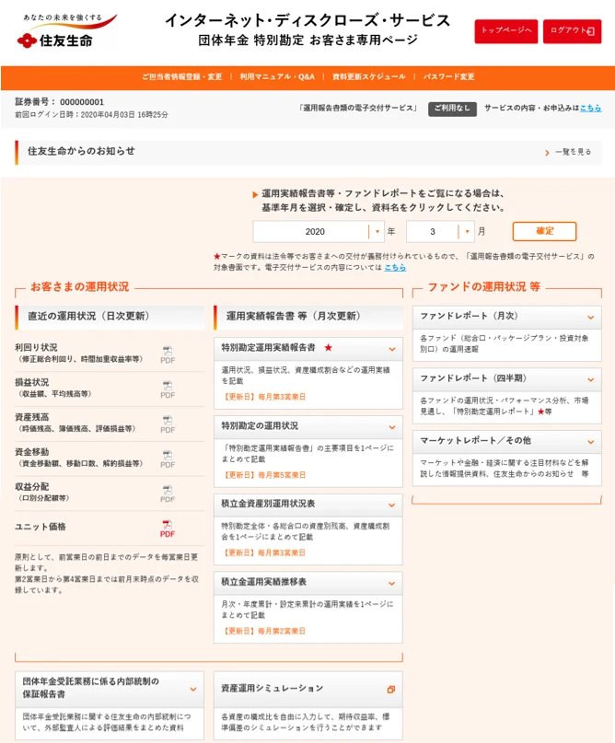Expand マーケットレポート／その他 panel
The image size is (615, 743).
(590, 441)
